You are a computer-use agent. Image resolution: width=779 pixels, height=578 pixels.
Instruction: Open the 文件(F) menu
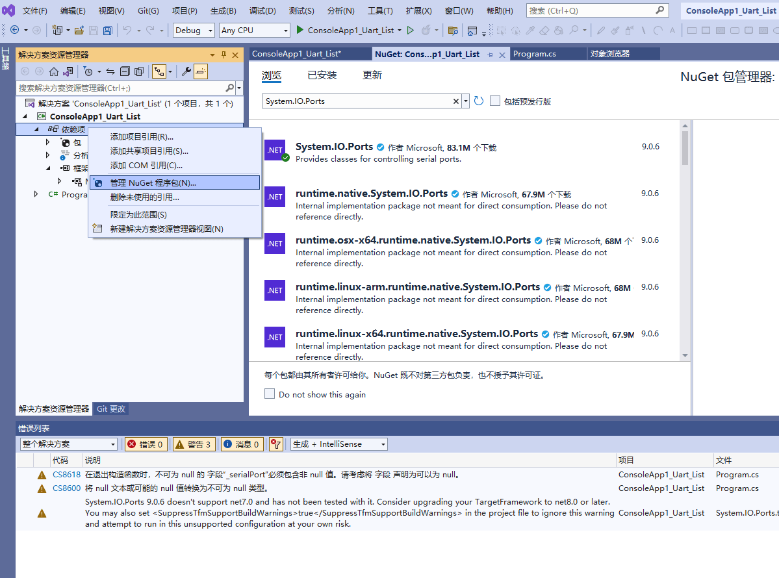35,10
